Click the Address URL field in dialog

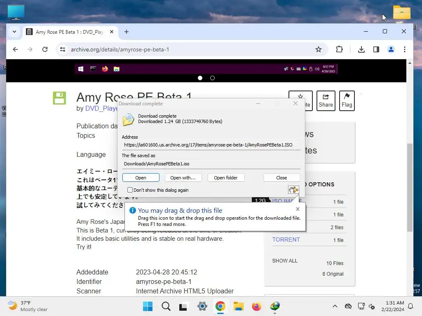point(211,145)
